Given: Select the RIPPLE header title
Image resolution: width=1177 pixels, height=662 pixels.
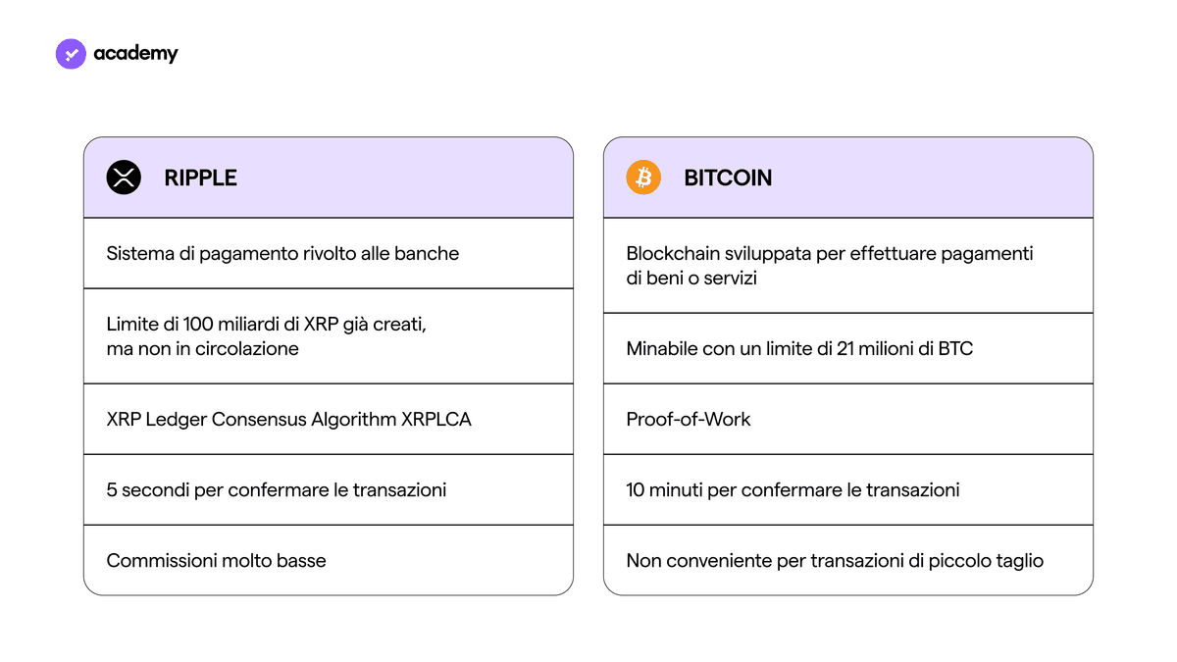Looking at the screenshot, I should coord(201,178).
